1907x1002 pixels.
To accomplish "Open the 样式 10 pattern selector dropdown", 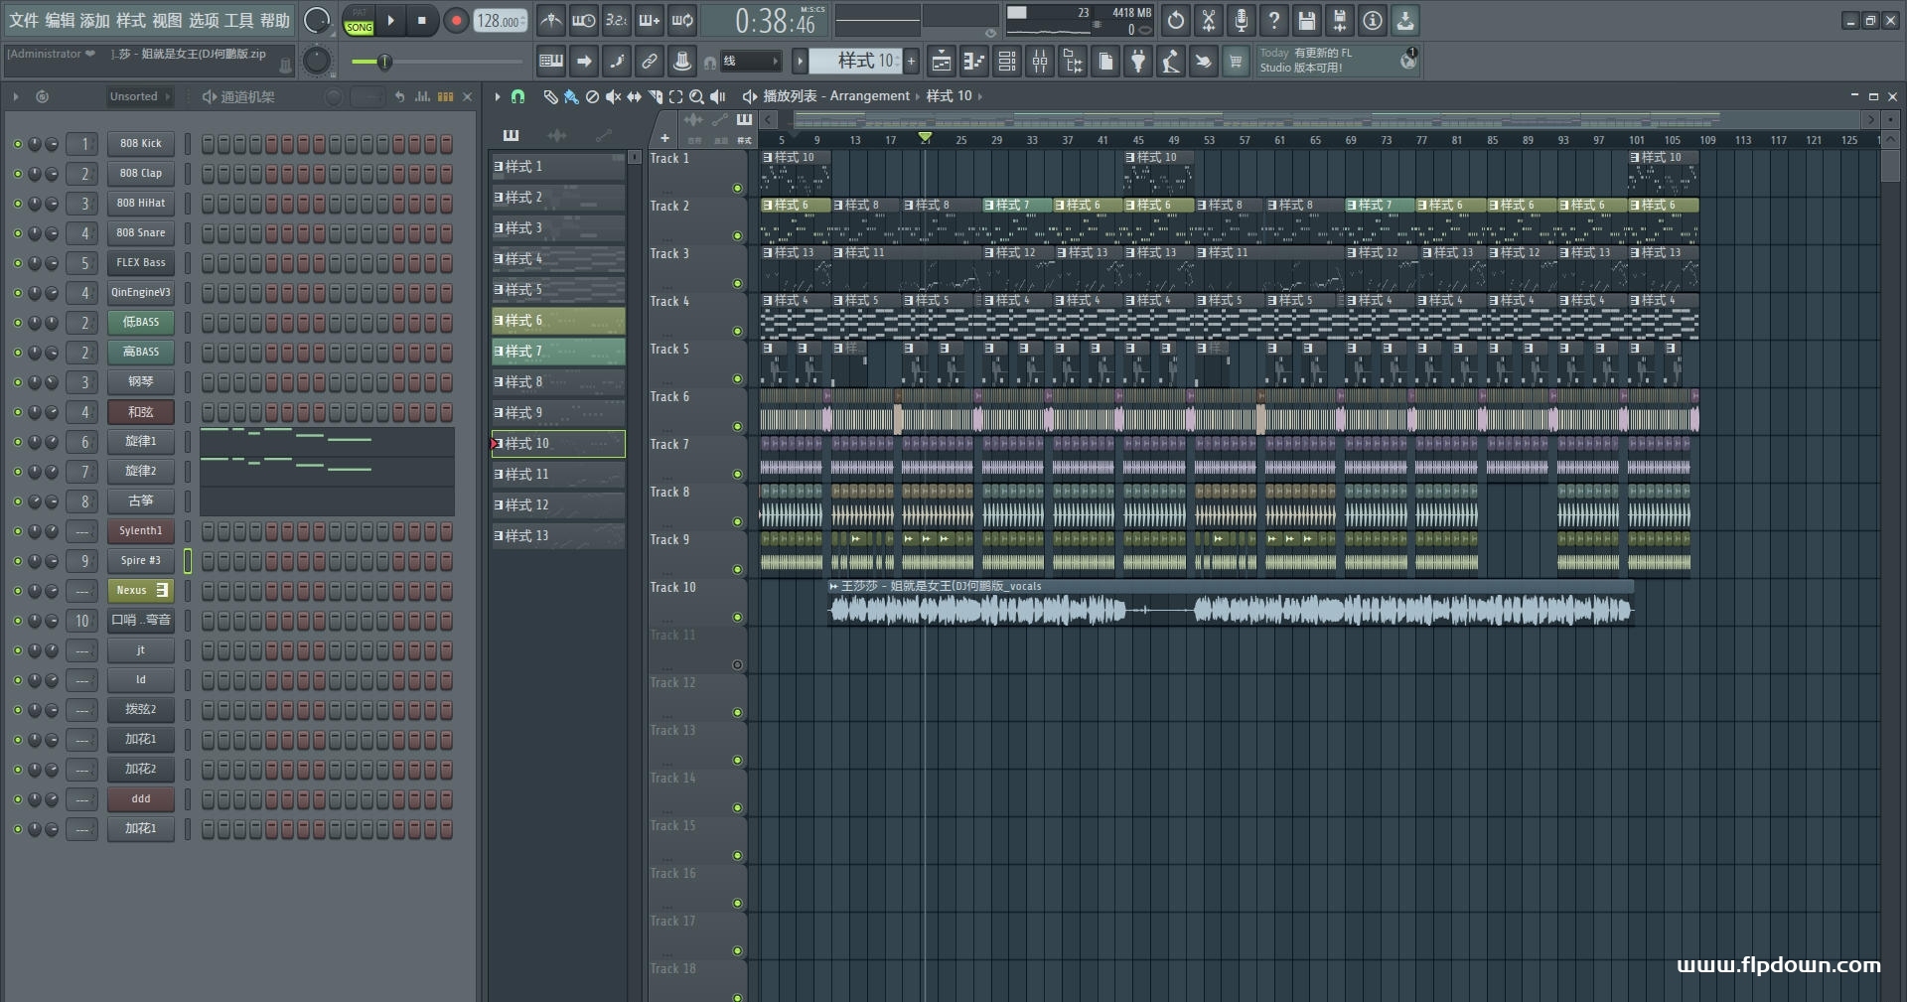I will 855,62.
